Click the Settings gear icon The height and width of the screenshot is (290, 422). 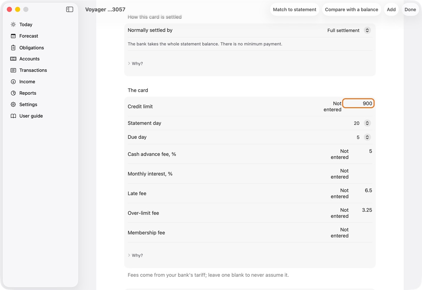[x=13, y=105]
